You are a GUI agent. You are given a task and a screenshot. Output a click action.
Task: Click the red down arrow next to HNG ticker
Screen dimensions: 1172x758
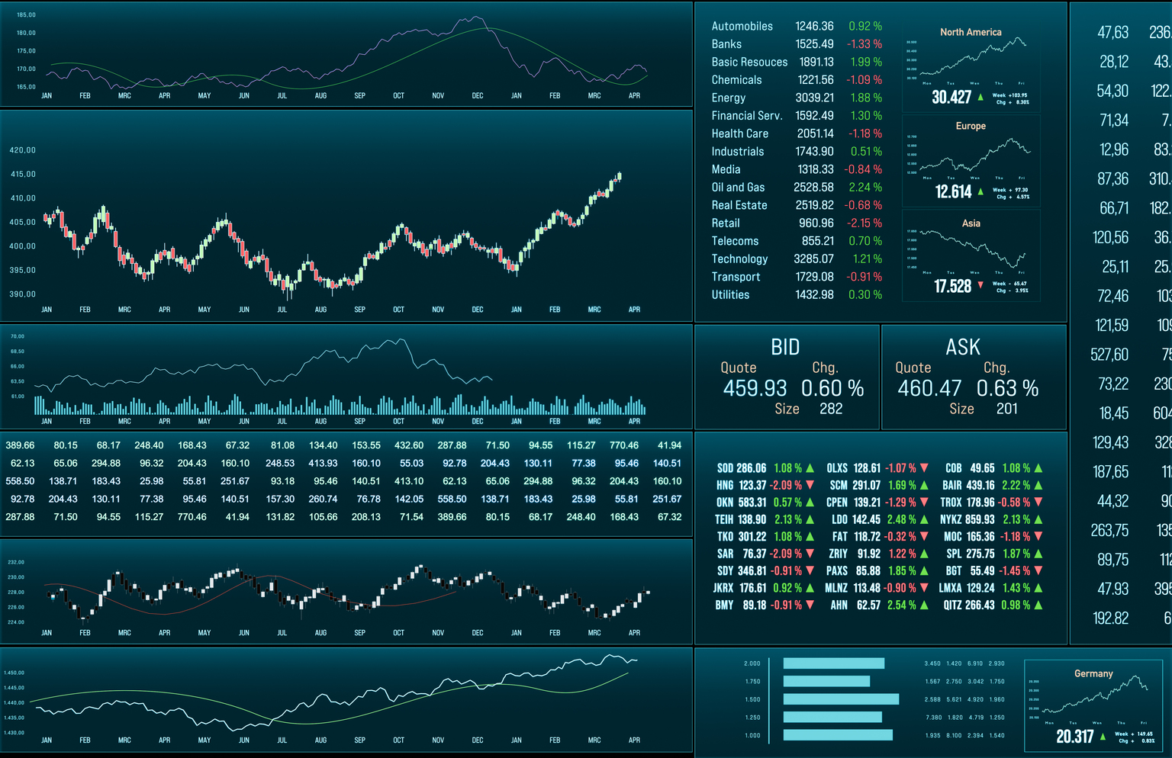(x=810, y=485)
